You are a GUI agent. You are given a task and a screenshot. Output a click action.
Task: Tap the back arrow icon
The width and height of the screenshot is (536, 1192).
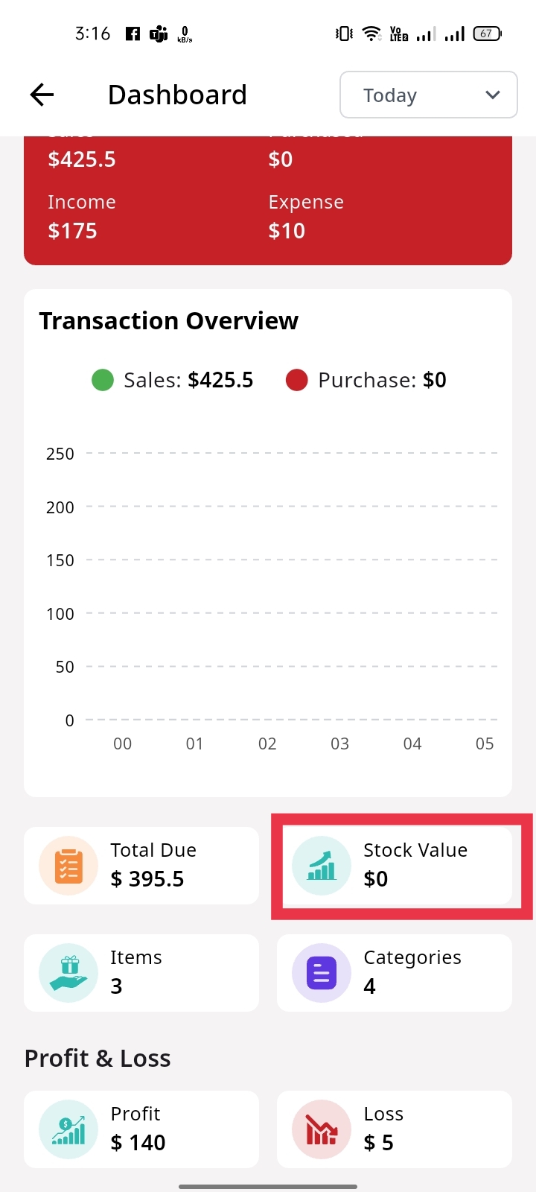tap(42, 95)
